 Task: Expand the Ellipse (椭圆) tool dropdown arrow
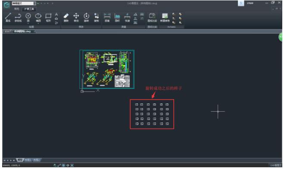coord(38,23)
